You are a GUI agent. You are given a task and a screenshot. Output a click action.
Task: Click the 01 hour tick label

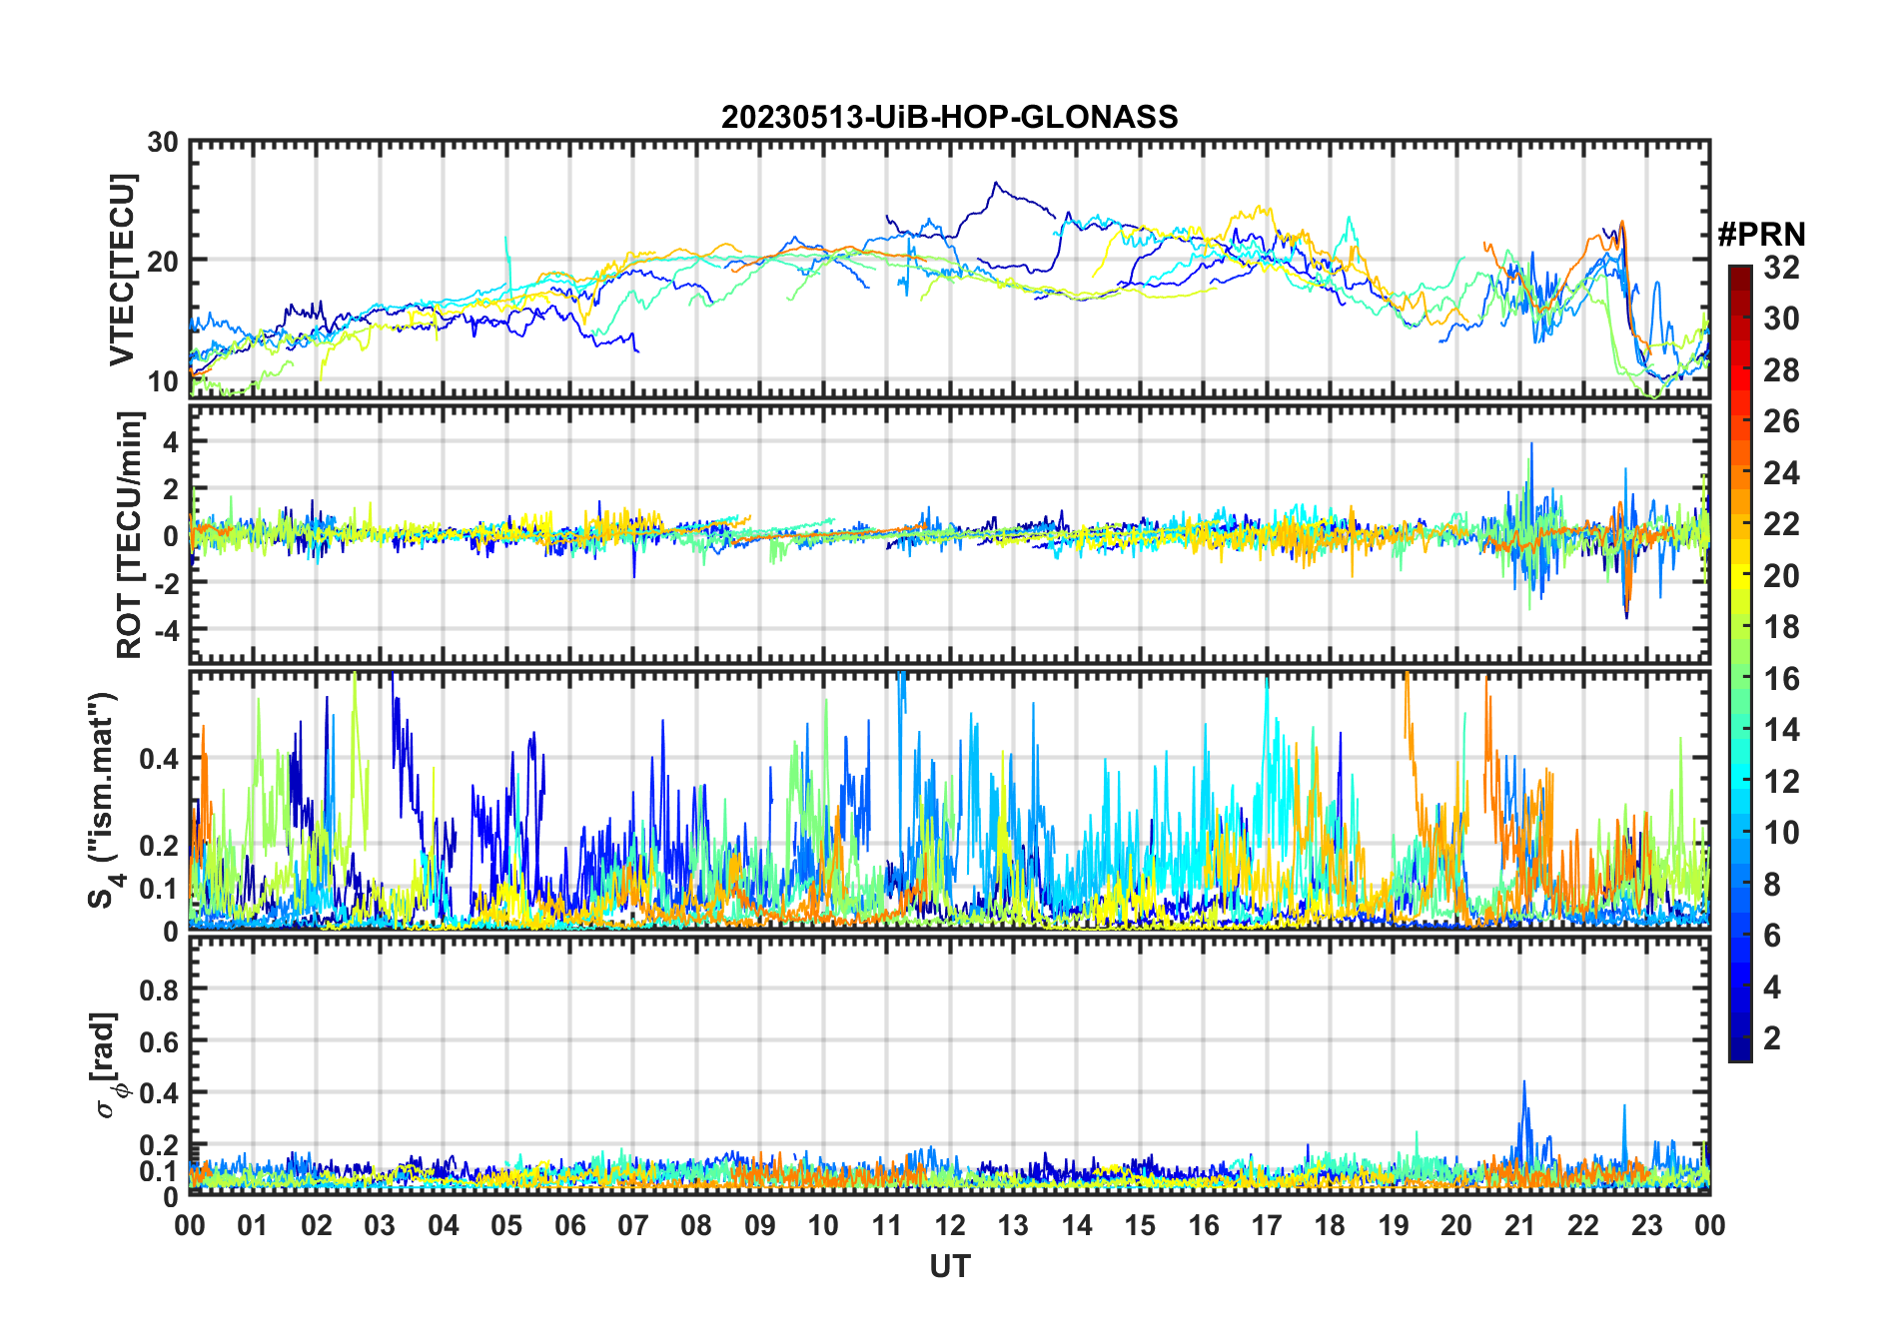253,1224
